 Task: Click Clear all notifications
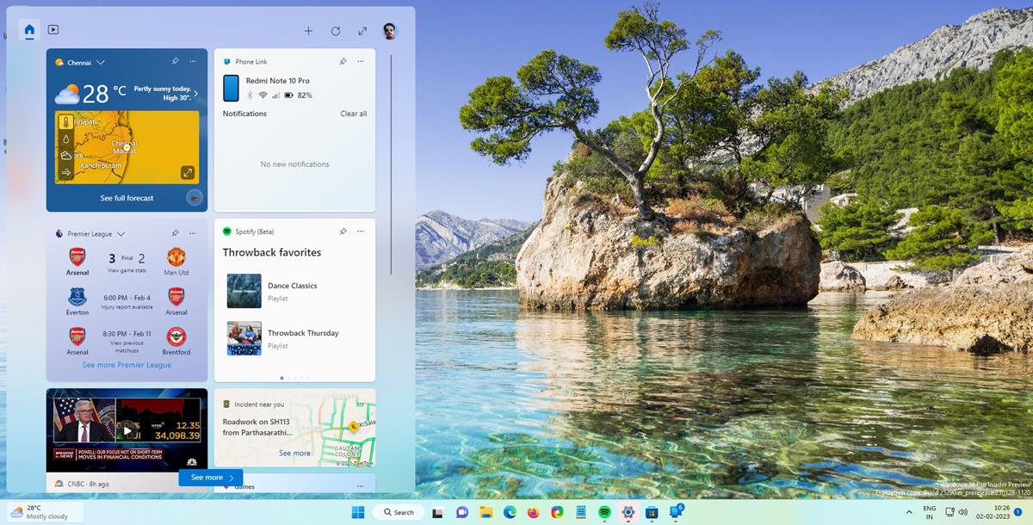click(x=353, y=114)
